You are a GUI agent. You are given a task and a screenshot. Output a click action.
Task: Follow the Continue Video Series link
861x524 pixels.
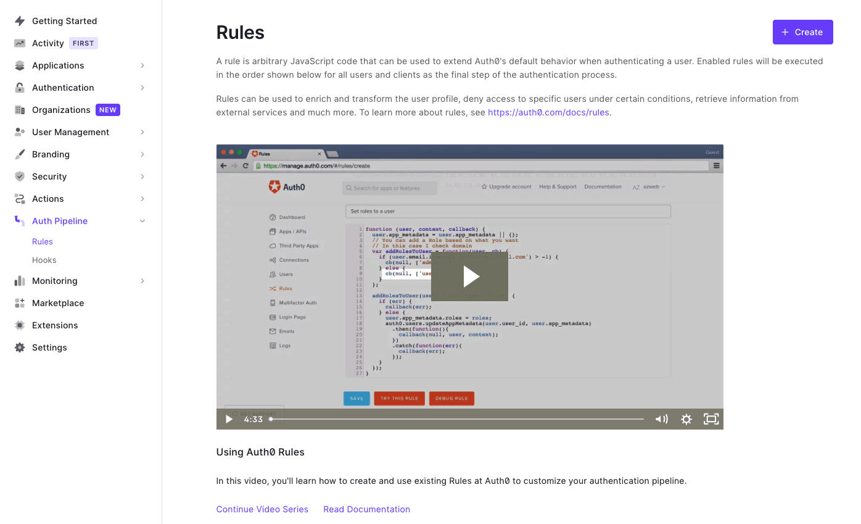pos(262,509)
